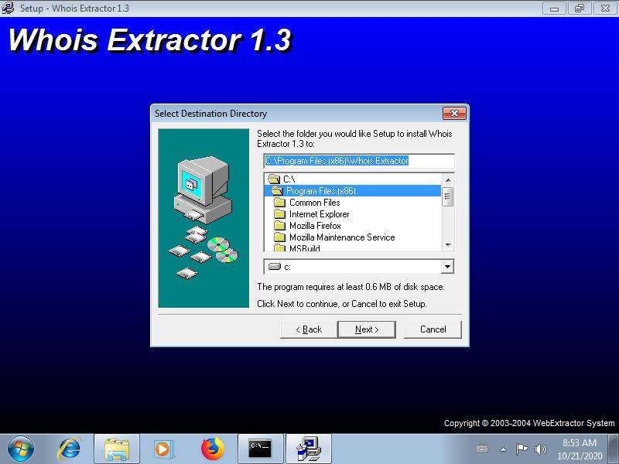Select the Program Files (x86) folder
Screen dimensions: 619x464
353,191
